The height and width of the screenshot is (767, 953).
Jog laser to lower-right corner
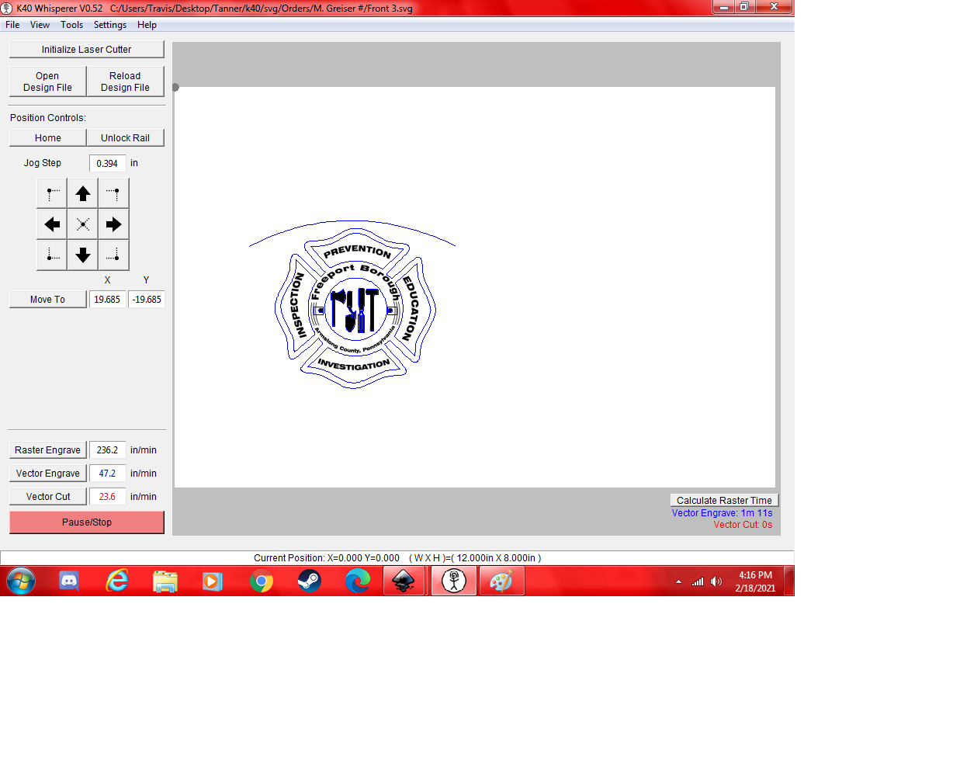[113, 255]
